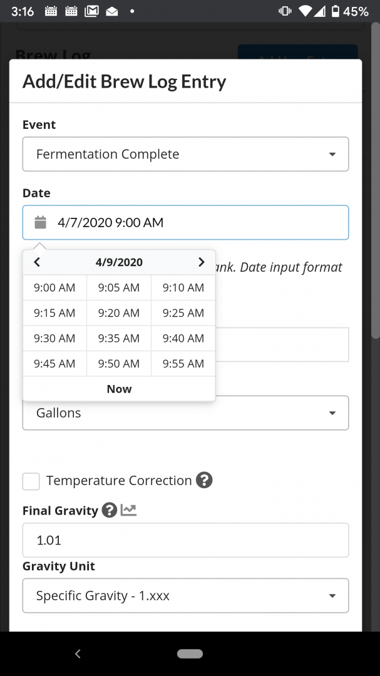Viewport: 380px width, 676px height.
Task: Select 9:15 AM in the time picker
Action: coord(55,313)
